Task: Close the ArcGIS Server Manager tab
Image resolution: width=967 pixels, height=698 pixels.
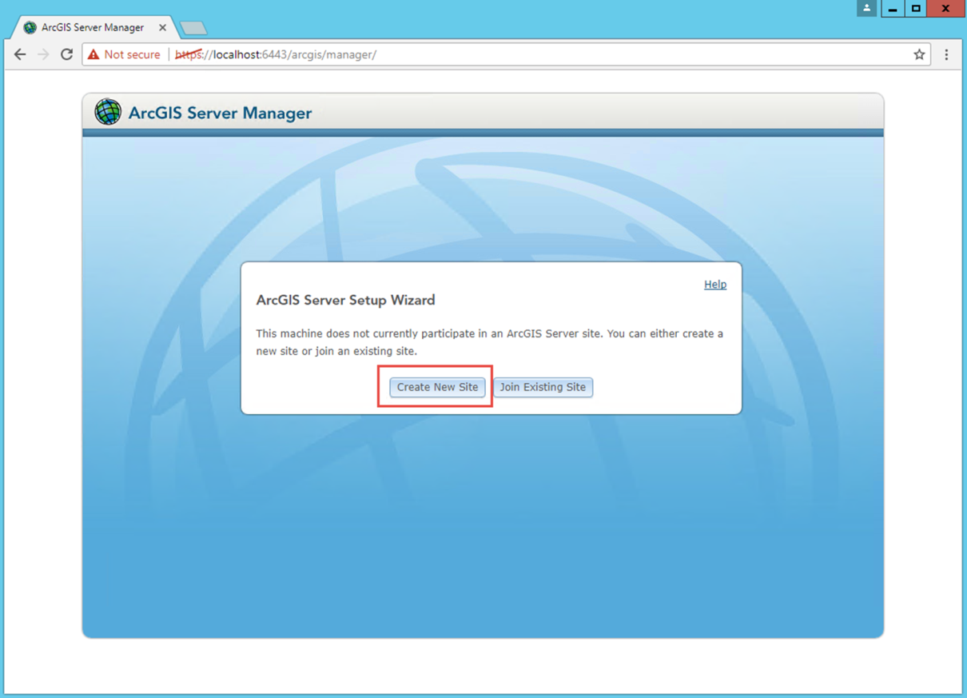Action: [x=162, y=27]
